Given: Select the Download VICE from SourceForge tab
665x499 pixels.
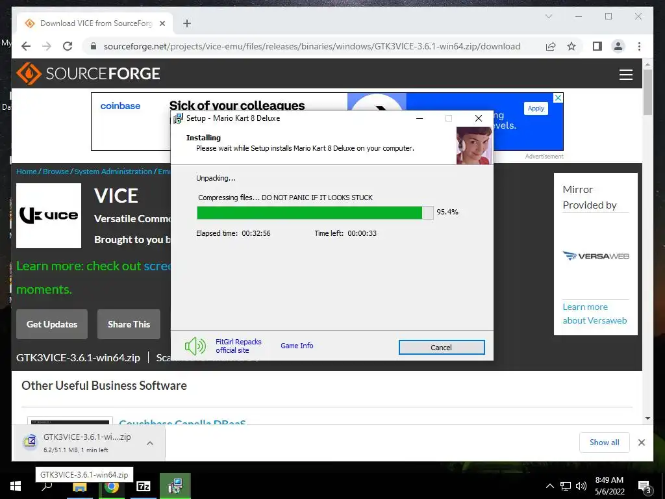Looking at the screenshot, I should pos(95,23).
